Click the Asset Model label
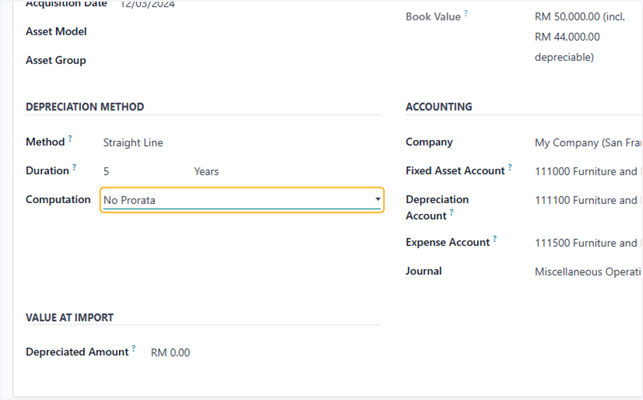The image size is (643, 400). (x=56, y=32)
